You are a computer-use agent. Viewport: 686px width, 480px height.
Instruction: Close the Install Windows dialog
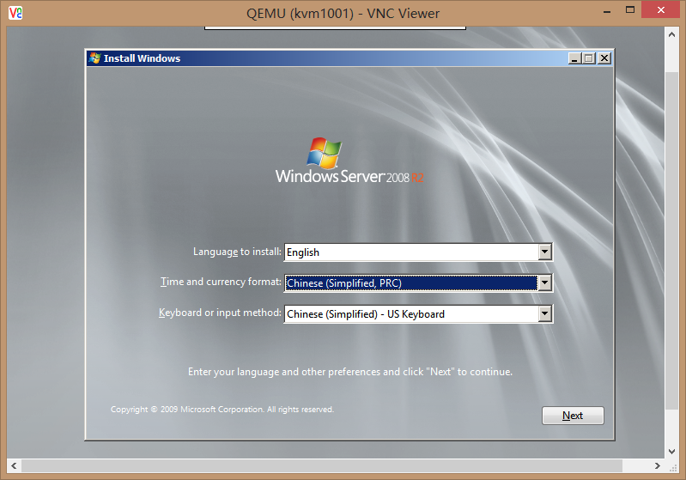(604, 58)
